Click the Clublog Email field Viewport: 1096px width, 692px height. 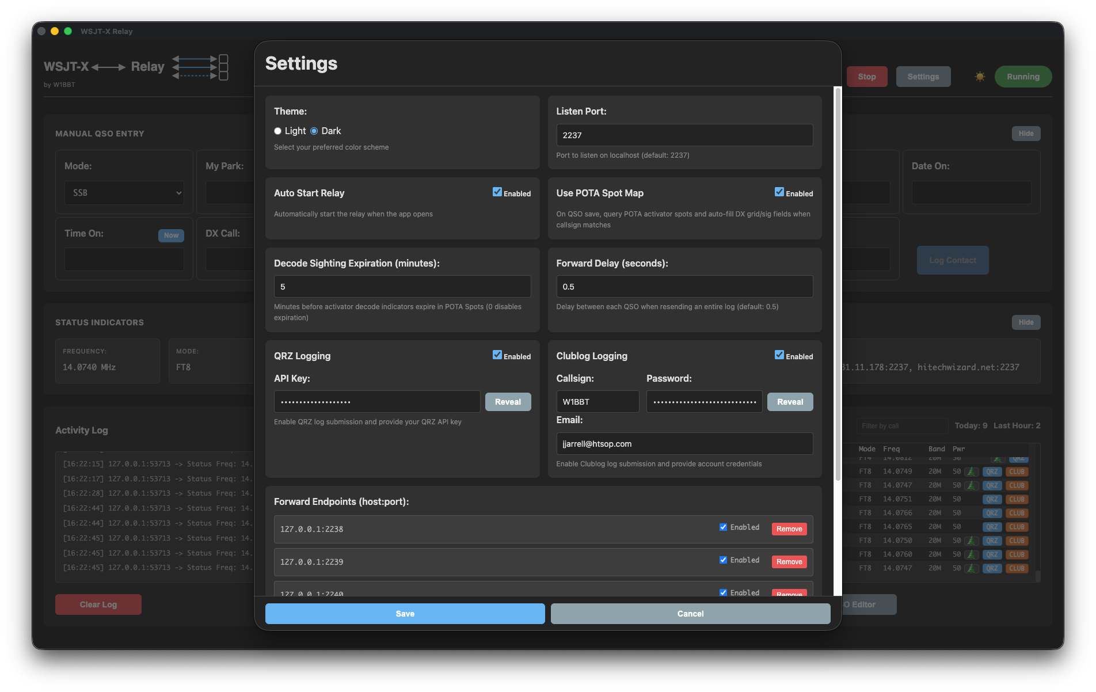click(684, 444)
